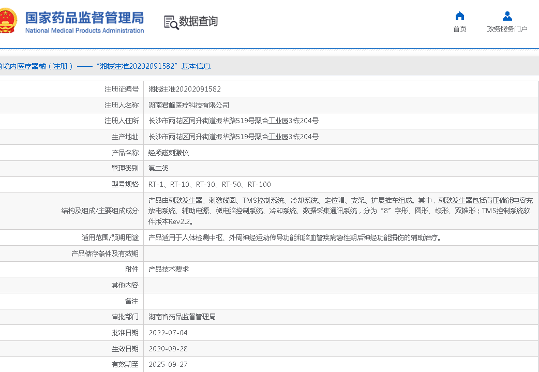
Task: Click approval department 湖南省药品监督管理局
Action: [182, 317]
